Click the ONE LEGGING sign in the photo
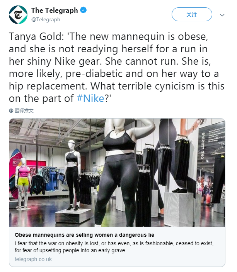This screenshot has height=272, width=237. 203,145
